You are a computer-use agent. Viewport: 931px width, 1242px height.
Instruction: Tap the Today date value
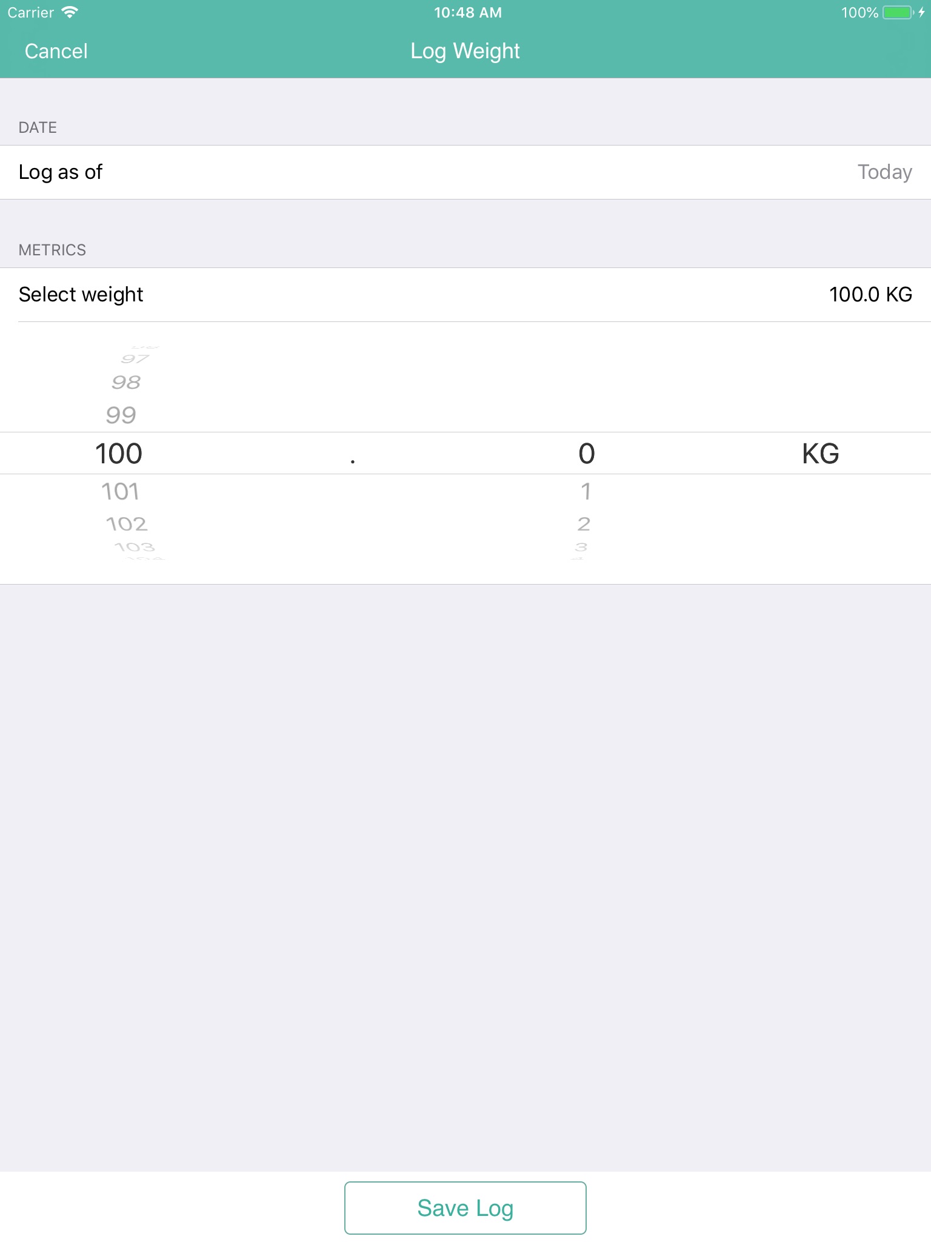point(884,172)
